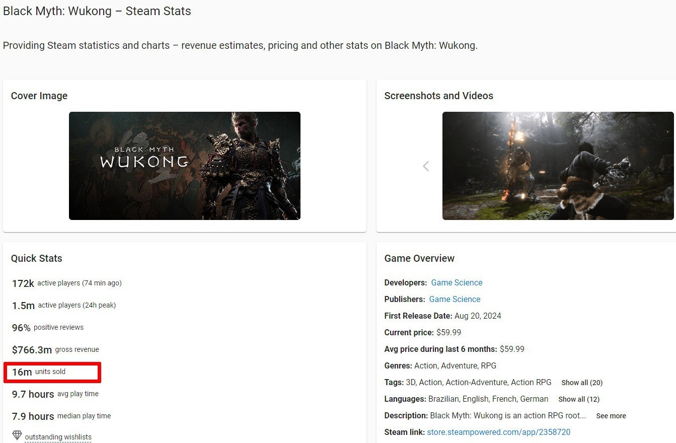676x443 pixels.
Task: Open the Game Science developer link
Action: [x=457, y=283]
